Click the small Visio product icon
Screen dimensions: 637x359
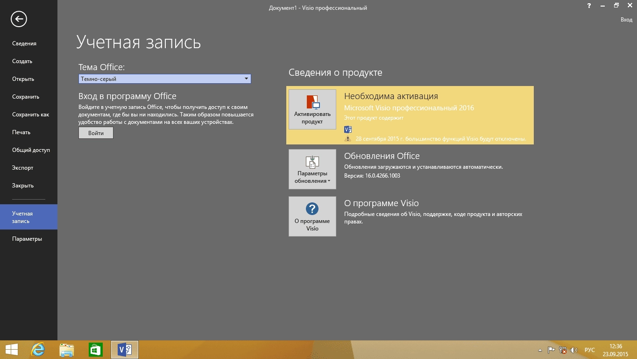click(347, 129)
